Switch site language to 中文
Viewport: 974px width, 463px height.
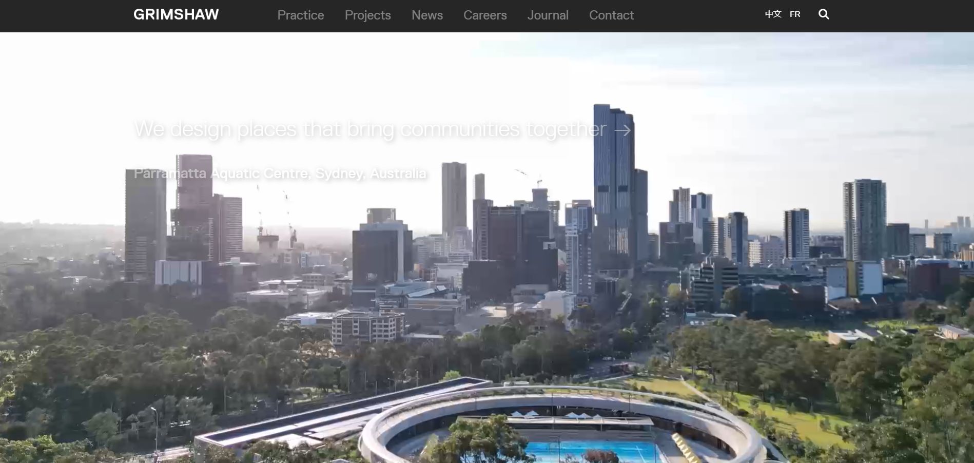coord(773,14)
